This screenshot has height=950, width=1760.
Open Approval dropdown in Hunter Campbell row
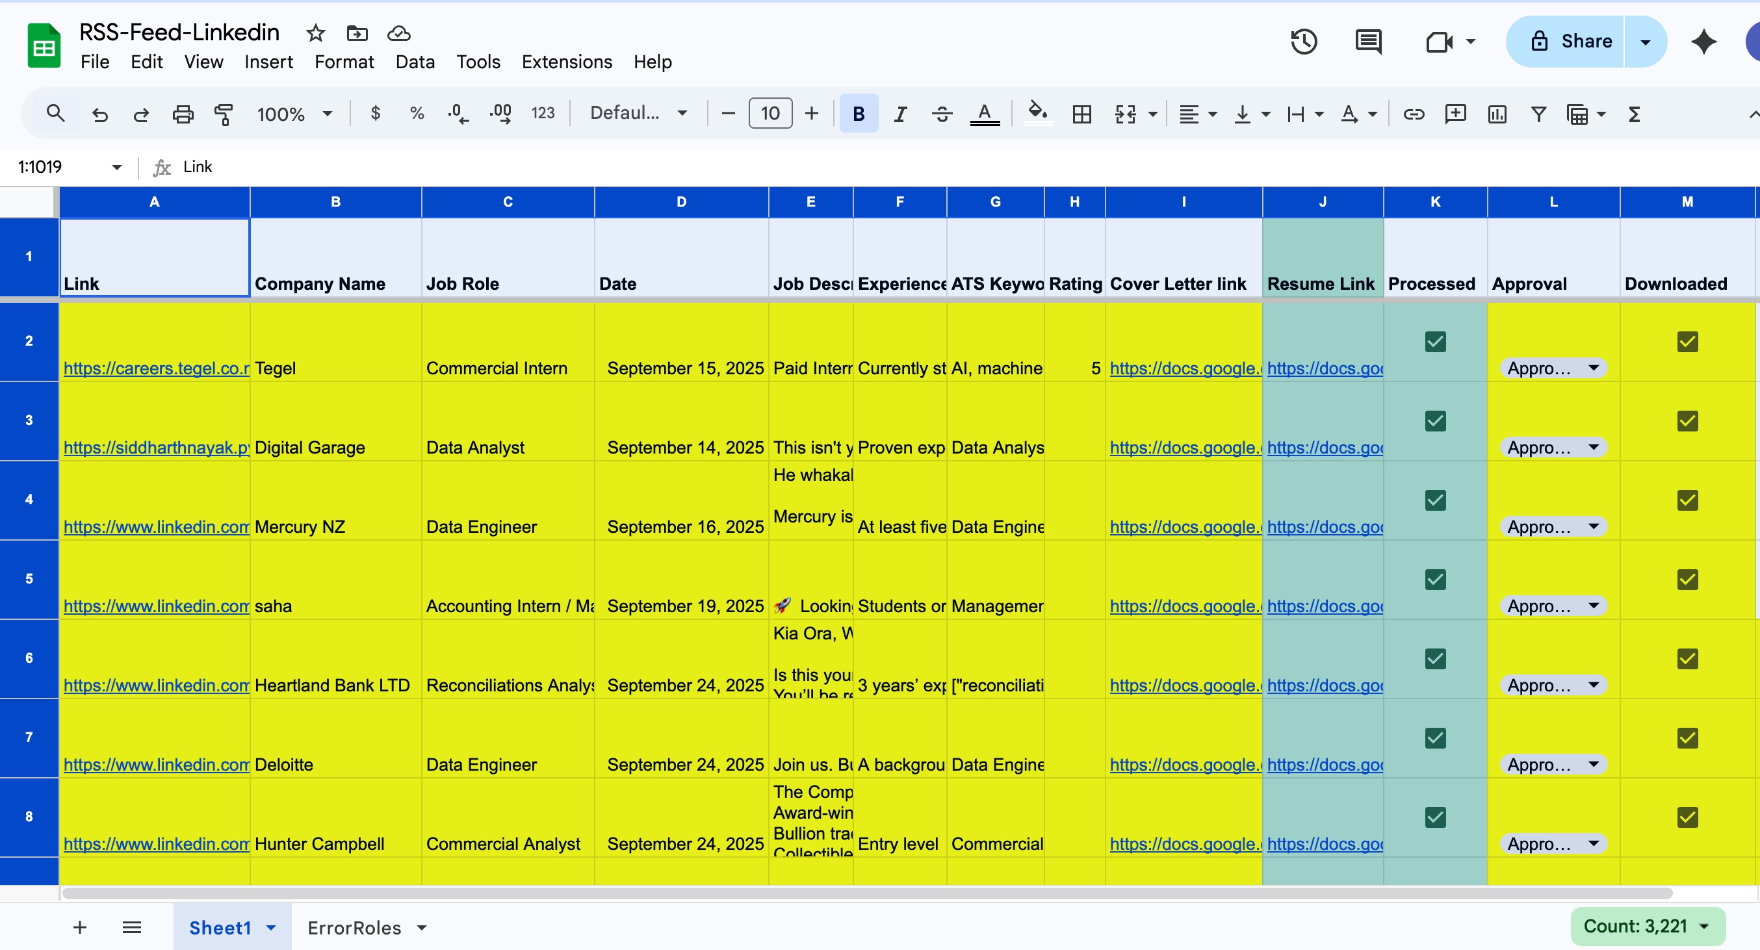(1553, 843)
